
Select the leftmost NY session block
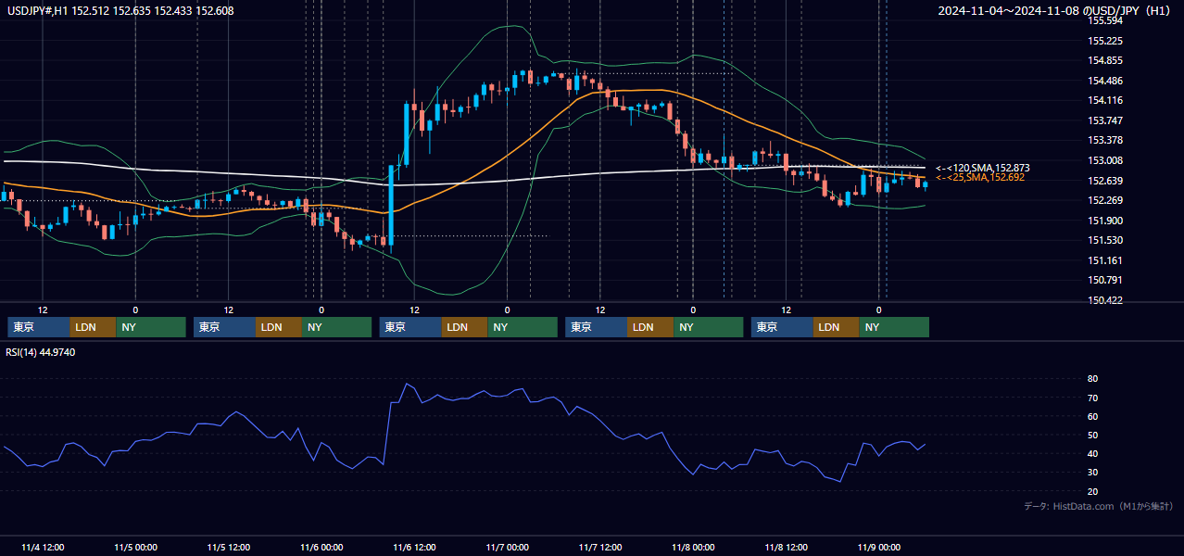click(x=151, y=327)
